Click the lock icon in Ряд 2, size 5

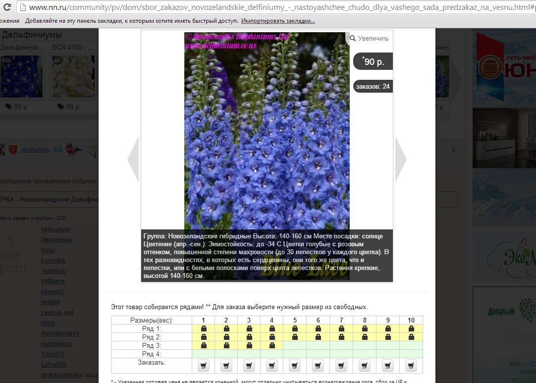295,337
